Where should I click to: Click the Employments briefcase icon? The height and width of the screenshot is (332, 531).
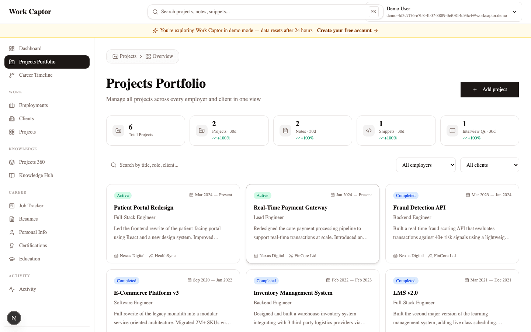click(12, 106)
